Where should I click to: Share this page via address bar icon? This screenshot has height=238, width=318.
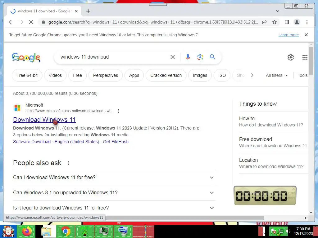point(265,22)
